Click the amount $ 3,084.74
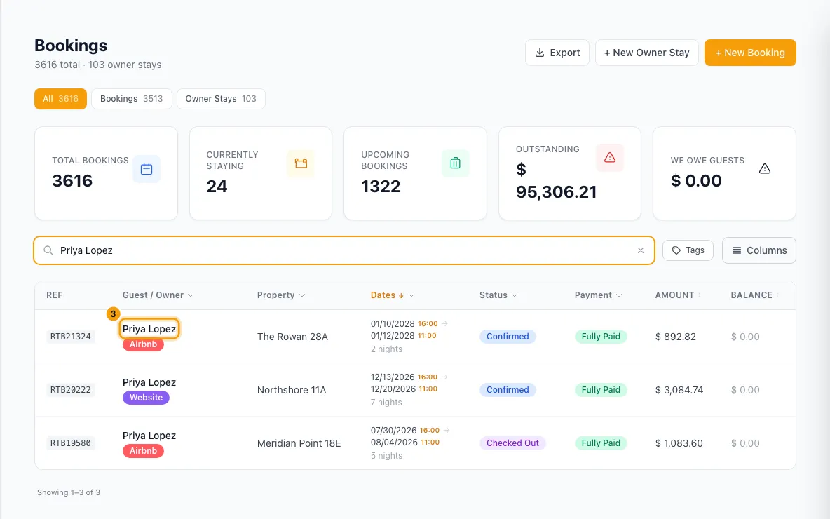This screenshot has height=519, width=830. pyautogui.click(x=679, y=391)
